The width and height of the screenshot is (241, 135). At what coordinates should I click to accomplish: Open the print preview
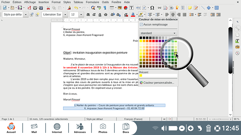click(41, 8)
